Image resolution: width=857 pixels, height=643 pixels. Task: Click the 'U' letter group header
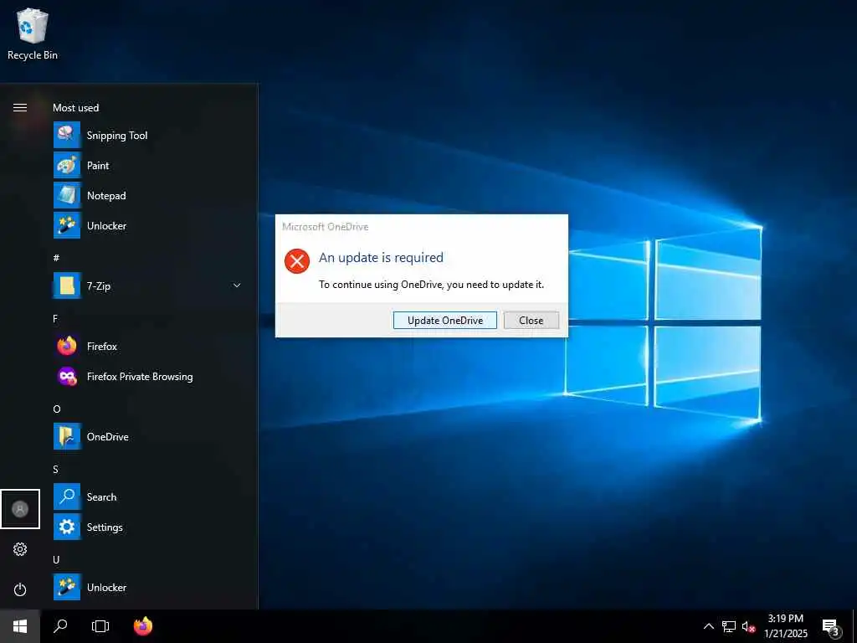point(56,559)
